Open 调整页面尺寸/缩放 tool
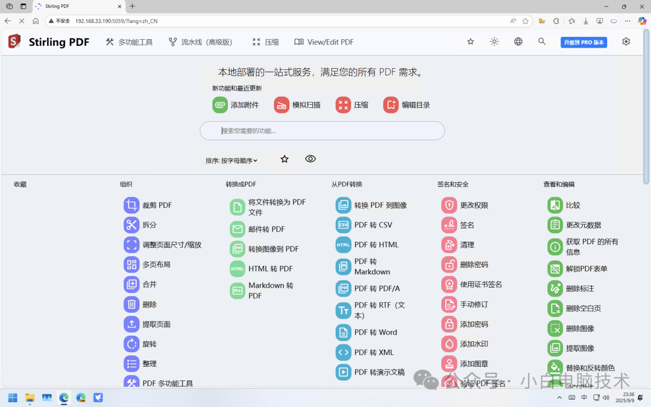This screenshot has height=407, width=651. [x=163, y=245]
